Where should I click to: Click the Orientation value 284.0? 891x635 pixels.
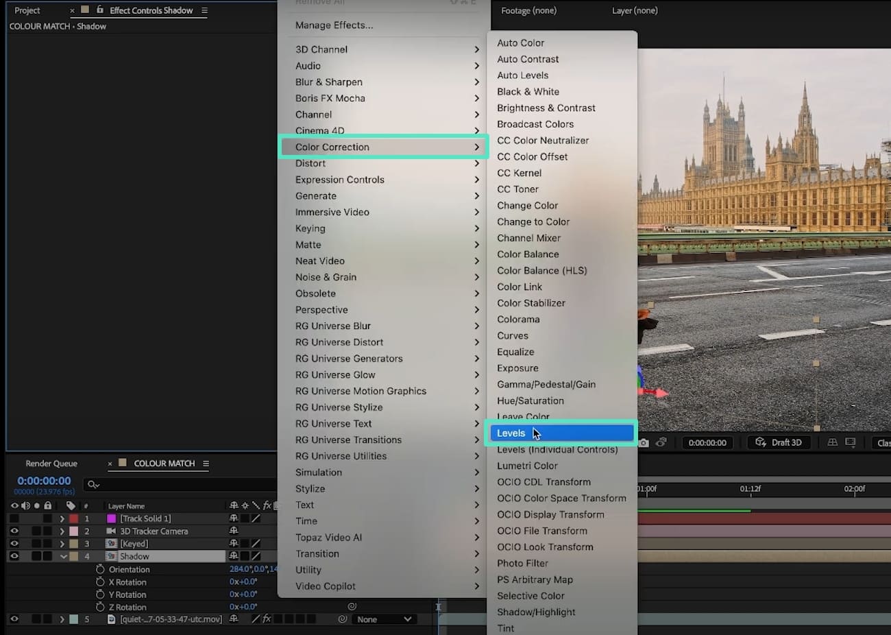tap(240, 569)
